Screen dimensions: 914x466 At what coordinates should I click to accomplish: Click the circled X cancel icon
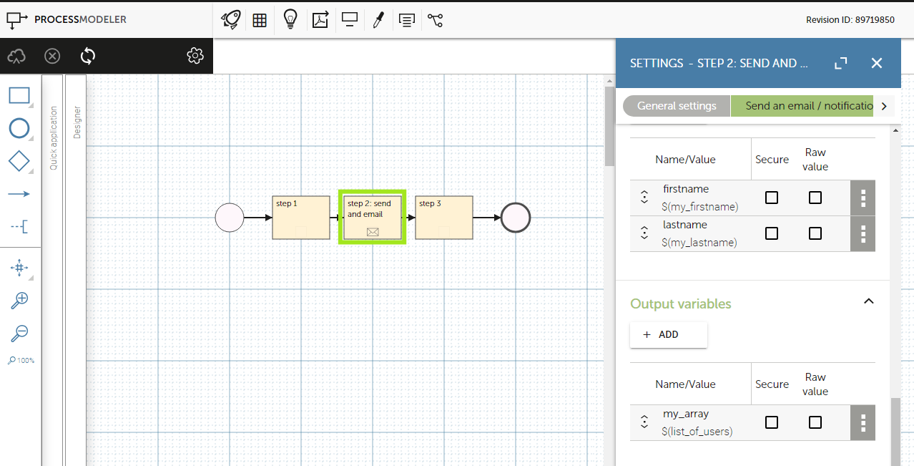(x=52, y=56)
